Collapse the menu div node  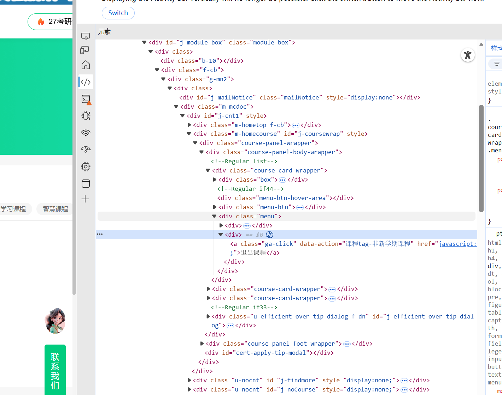pyautogui.click(x=214, y=216)
